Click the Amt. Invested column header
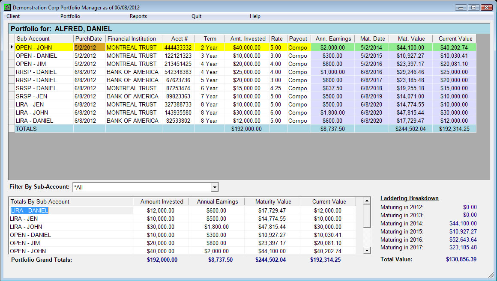Screen dimensions: 497x281 (247, 38)
